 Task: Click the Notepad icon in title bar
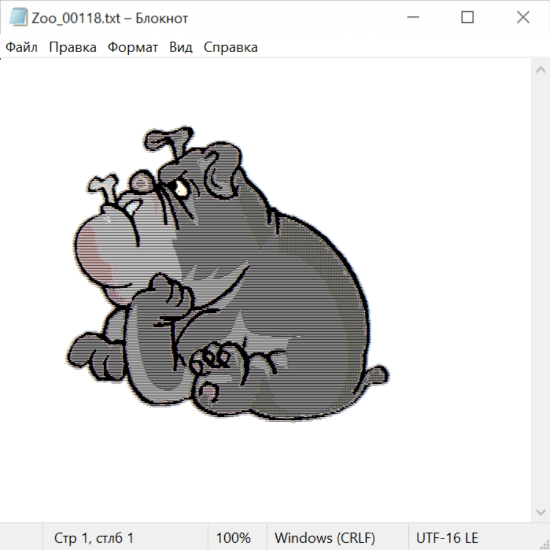pyautogui.click(x=18, y=18)
